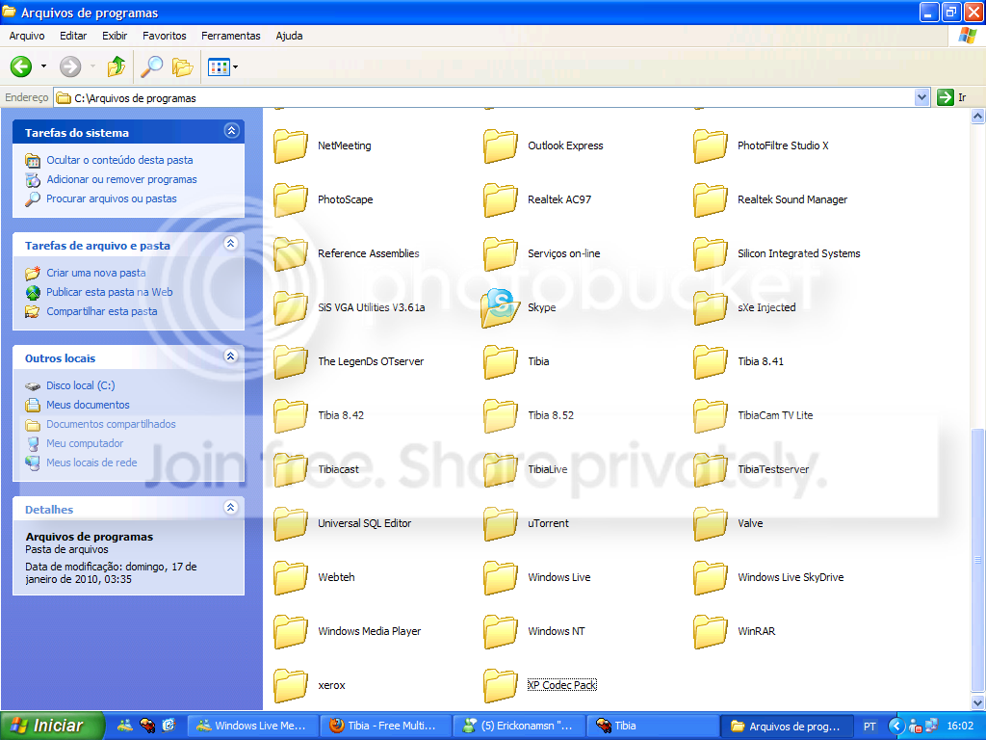
Task: Click the Iniciar start button
Action: tap(46, 726)
